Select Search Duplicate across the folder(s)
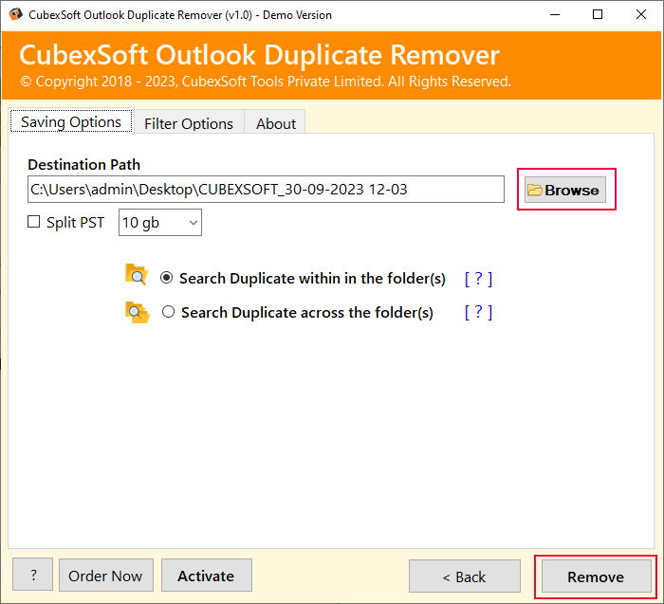Screen dimensions: 664x604 [168, 312]
